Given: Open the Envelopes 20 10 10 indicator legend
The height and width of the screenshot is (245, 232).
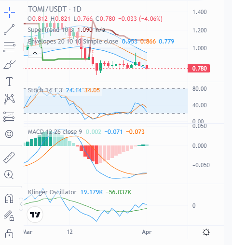Looking at the screenshot, I should pos(73,42).
